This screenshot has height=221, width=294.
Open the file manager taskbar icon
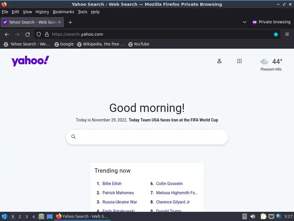point(41,216)
